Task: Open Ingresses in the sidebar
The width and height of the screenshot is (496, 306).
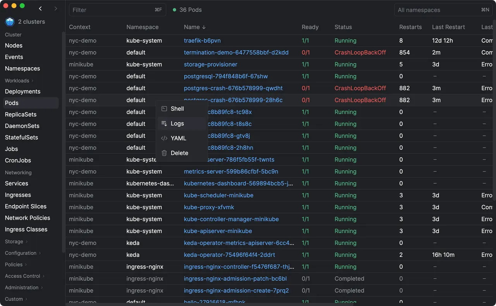Action: pyautogui.click(x=18, y=195)
